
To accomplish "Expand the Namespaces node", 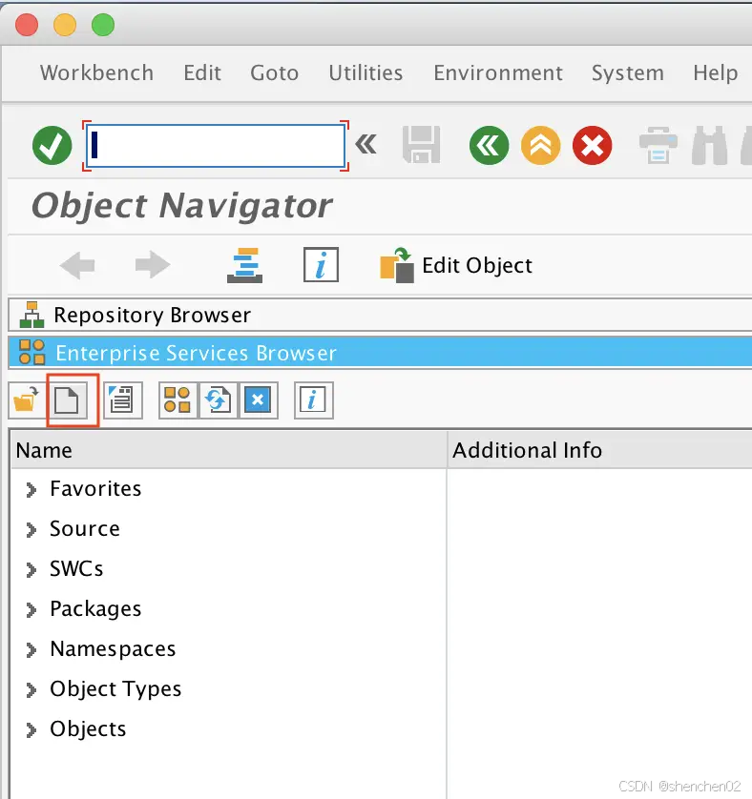I will (x=31, y=650).
